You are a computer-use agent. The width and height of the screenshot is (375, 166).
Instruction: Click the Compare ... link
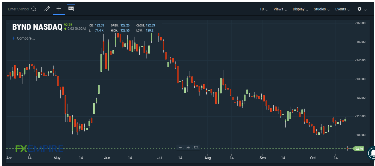26,38
